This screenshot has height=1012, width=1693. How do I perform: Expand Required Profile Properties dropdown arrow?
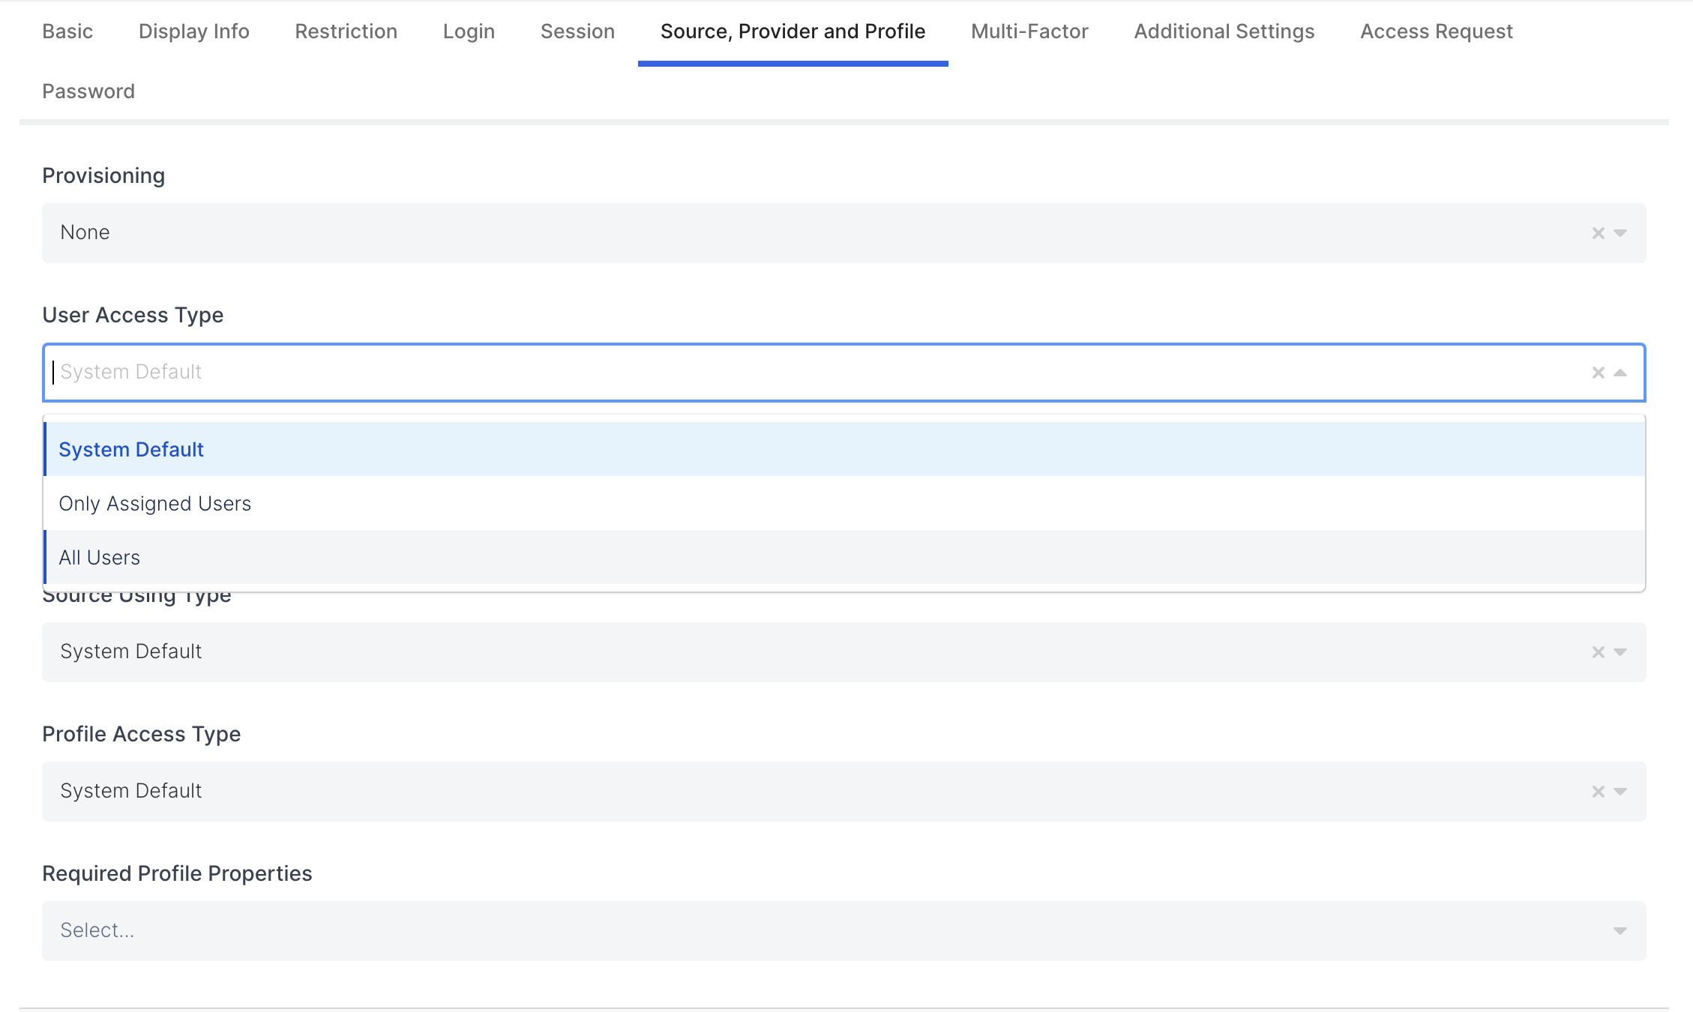(1620, 931)
